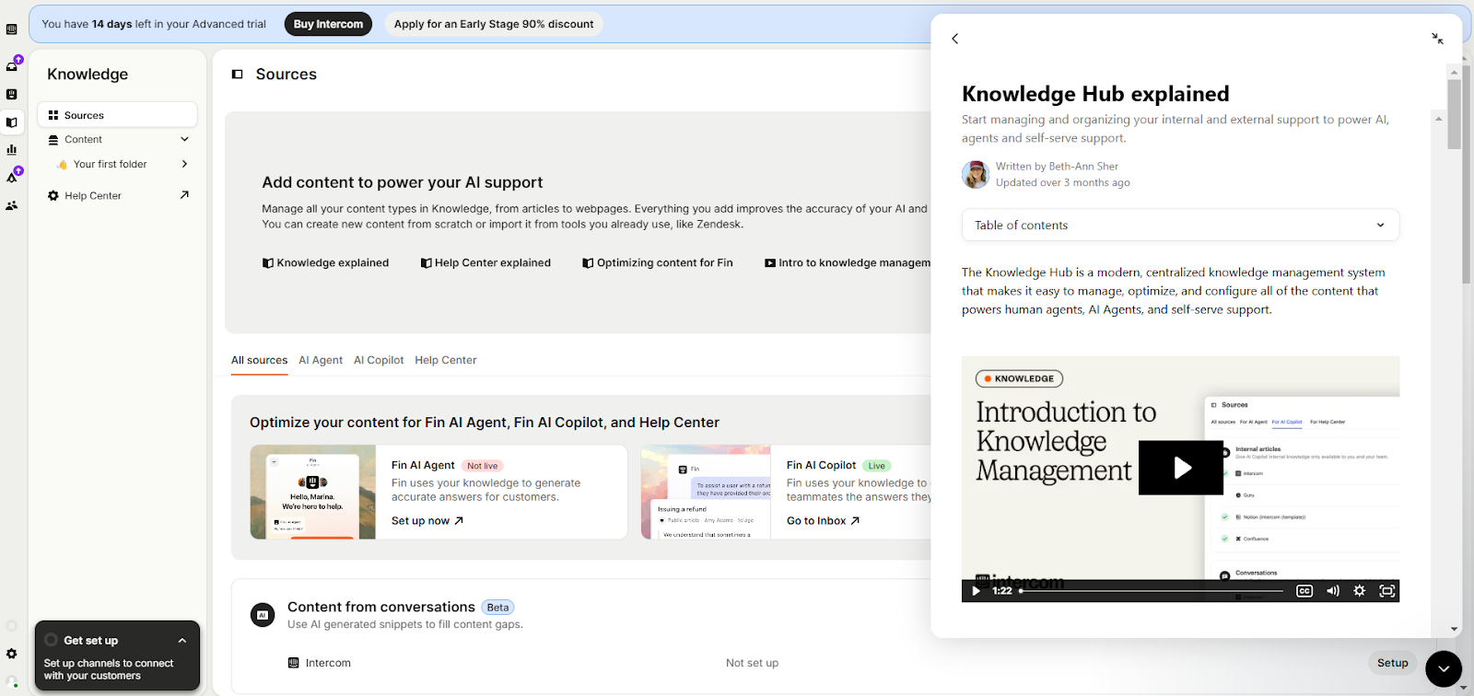
Task: Seek on the video progress bar
Action: (1151, 591)
